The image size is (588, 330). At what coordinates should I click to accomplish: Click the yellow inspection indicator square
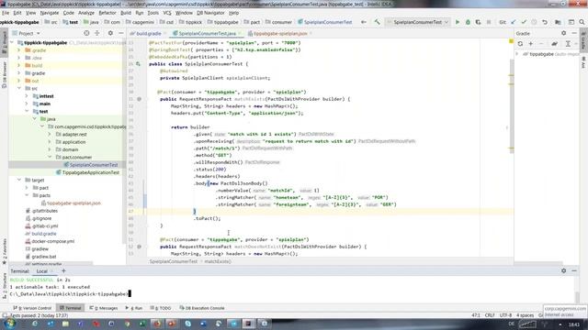511,41
